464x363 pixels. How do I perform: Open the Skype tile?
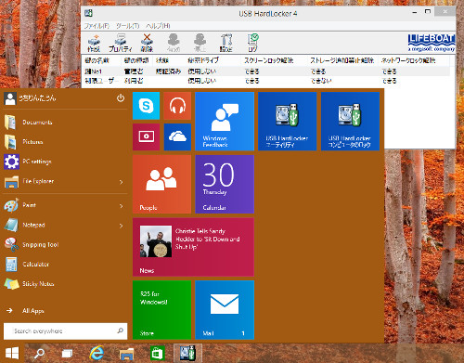(x=146, y=106)
